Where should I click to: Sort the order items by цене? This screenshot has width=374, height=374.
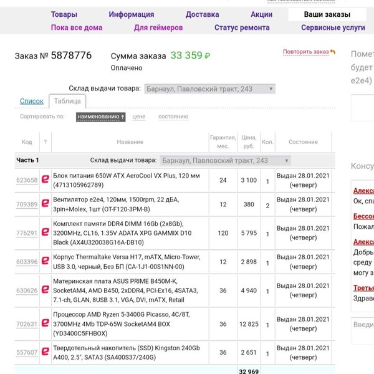coord(139,117)
